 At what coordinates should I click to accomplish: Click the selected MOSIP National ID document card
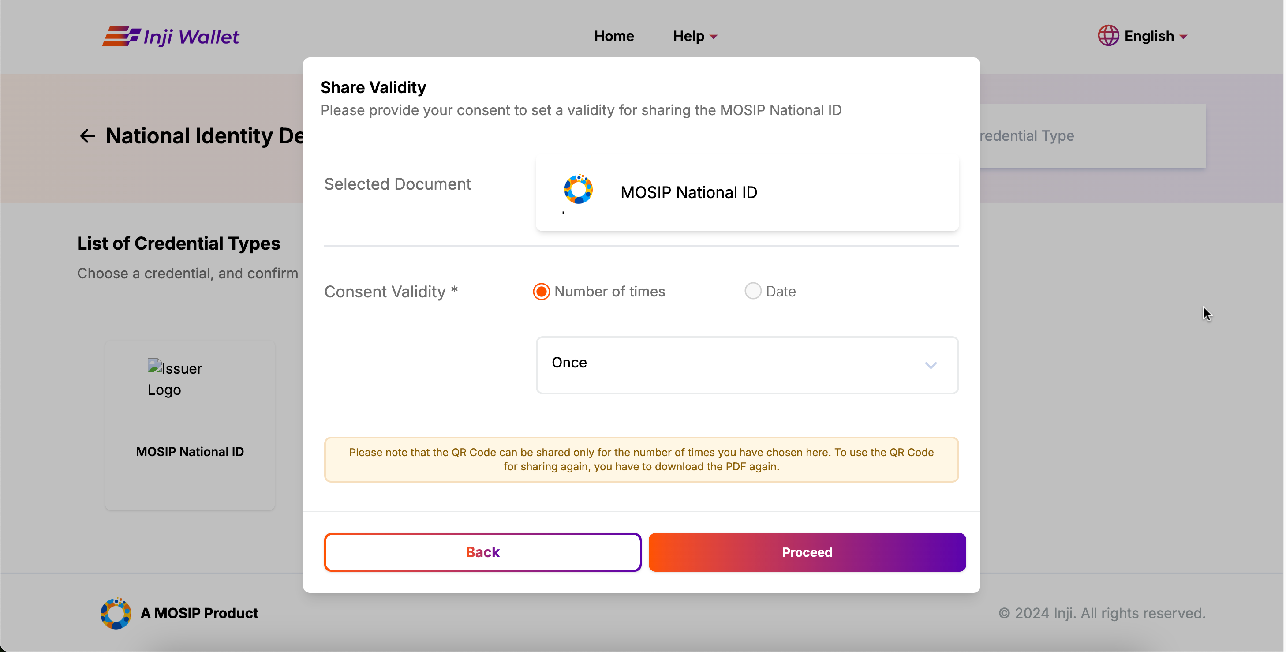[x=747, y=193]
